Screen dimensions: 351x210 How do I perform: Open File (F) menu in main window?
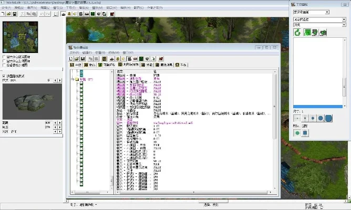[x=6, y=8]
